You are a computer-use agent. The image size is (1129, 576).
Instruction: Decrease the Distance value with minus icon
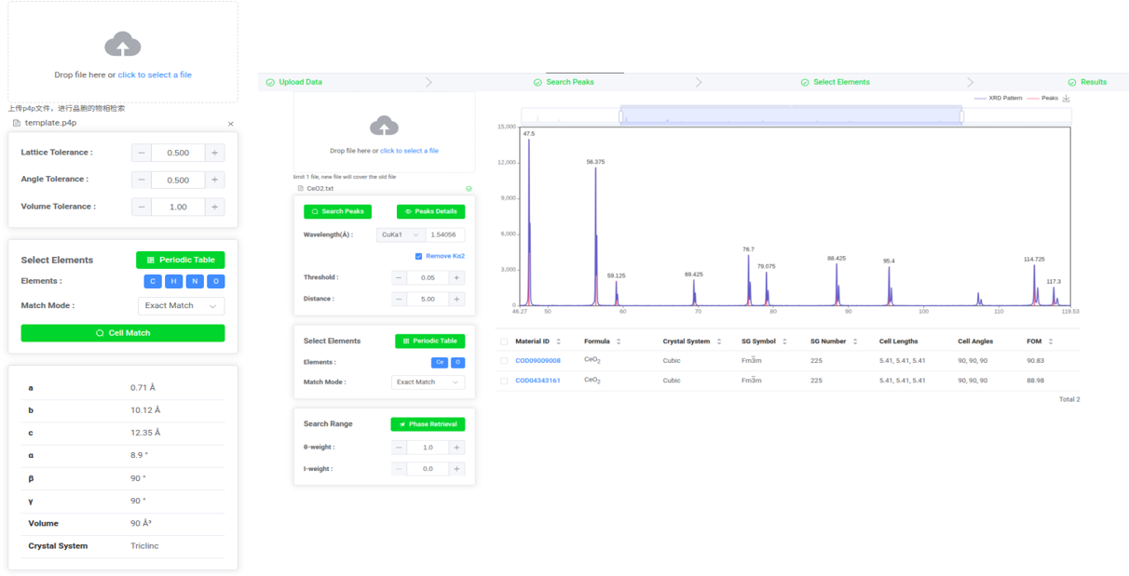(x=399, y=300)
